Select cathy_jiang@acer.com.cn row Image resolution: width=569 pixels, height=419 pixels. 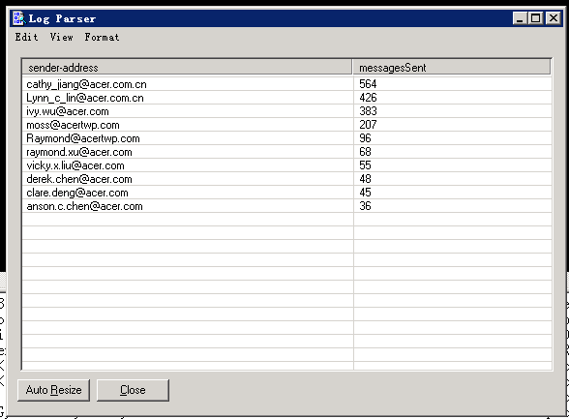[287, 84]
